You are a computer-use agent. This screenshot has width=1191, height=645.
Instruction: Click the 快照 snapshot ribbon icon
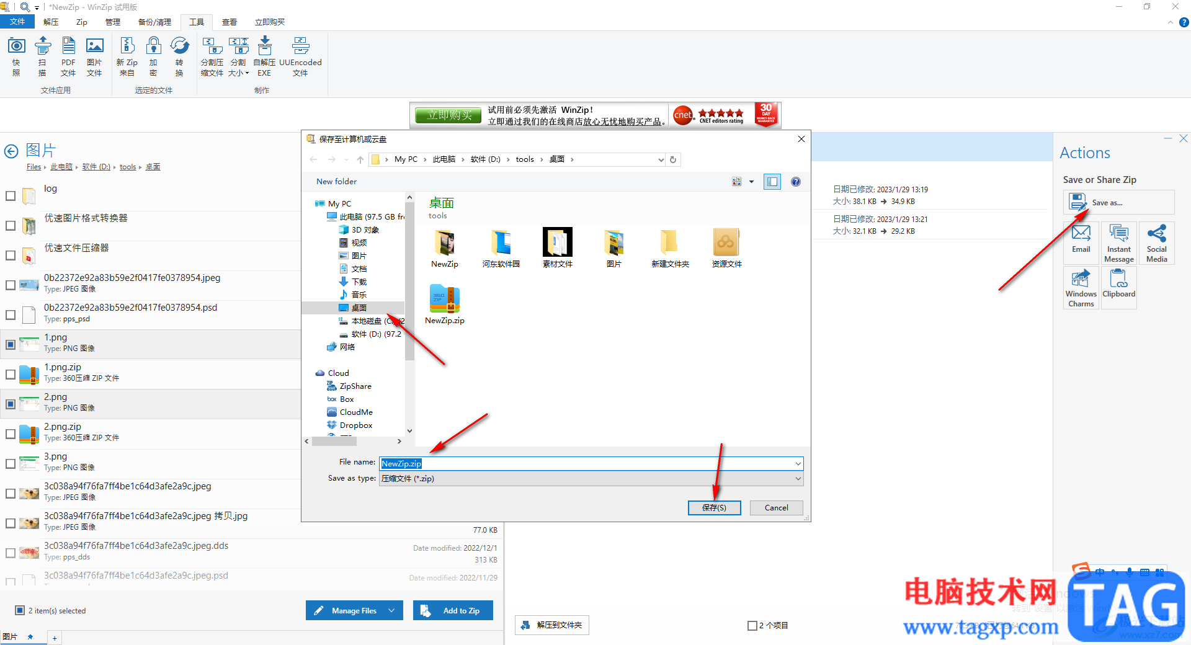point(16,56)
